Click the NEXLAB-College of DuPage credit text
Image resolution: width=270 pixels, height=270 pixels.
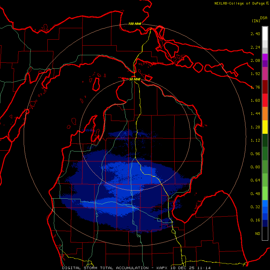pos(240,3)
